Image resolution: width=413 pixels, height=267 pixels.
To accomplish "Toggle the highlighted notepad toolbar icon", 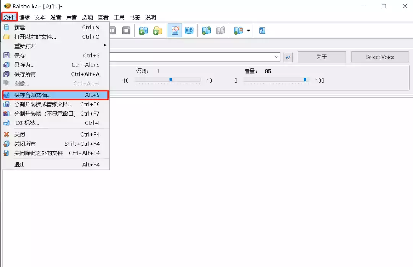I will point(175,31).
